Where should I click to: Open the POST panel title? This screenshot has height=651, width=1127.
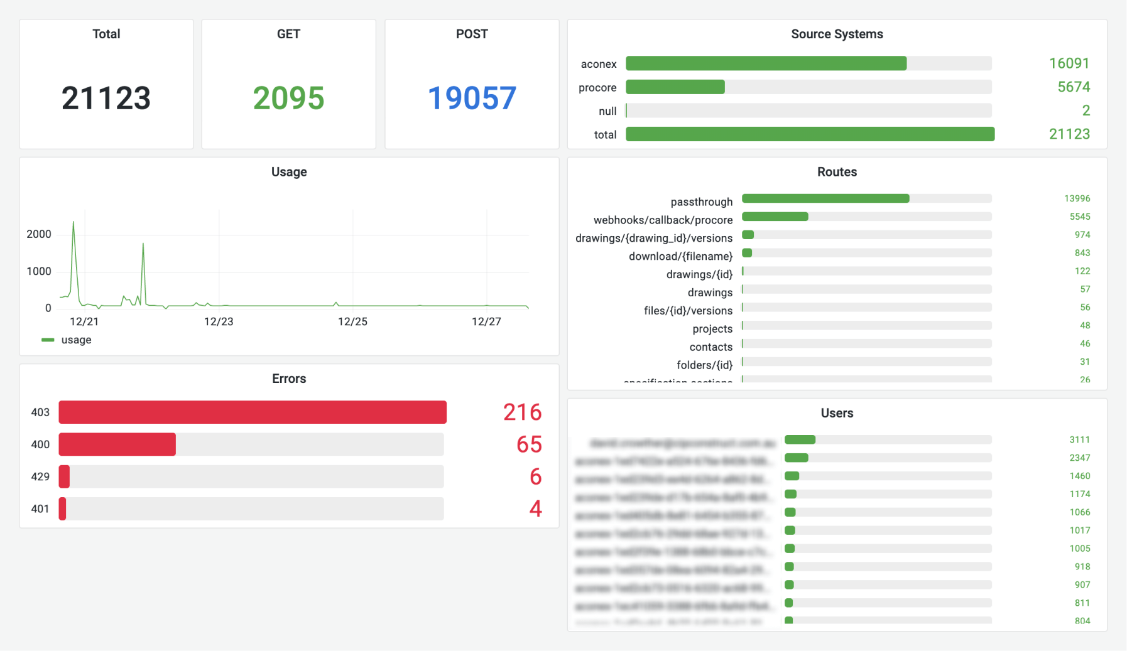point(472,34)
